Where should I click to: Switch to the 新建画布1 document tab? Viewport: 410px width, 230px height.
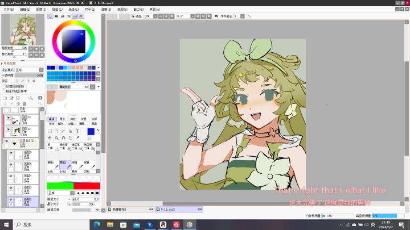pyautogui.click(x=131, y=210)
